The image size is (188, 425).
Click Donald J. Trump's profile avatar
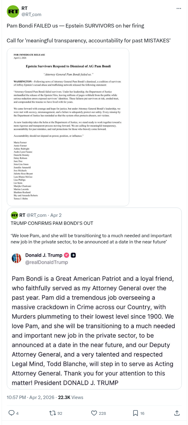(16, 258)
